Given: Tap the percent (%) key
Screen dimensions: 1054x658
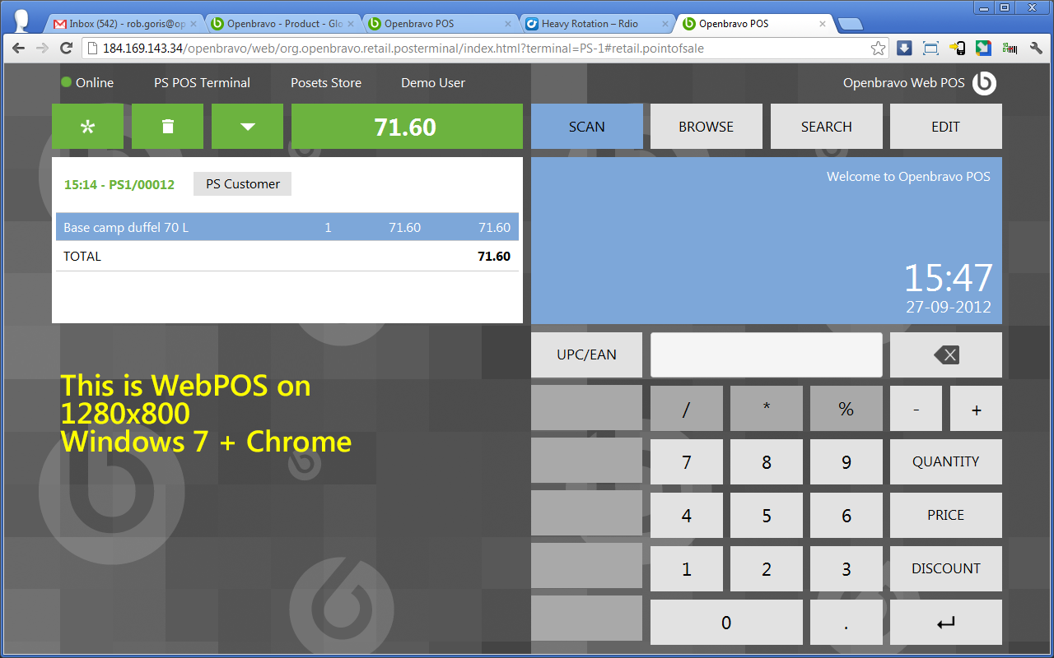Looking at the screenshot, I should point(846,409).
